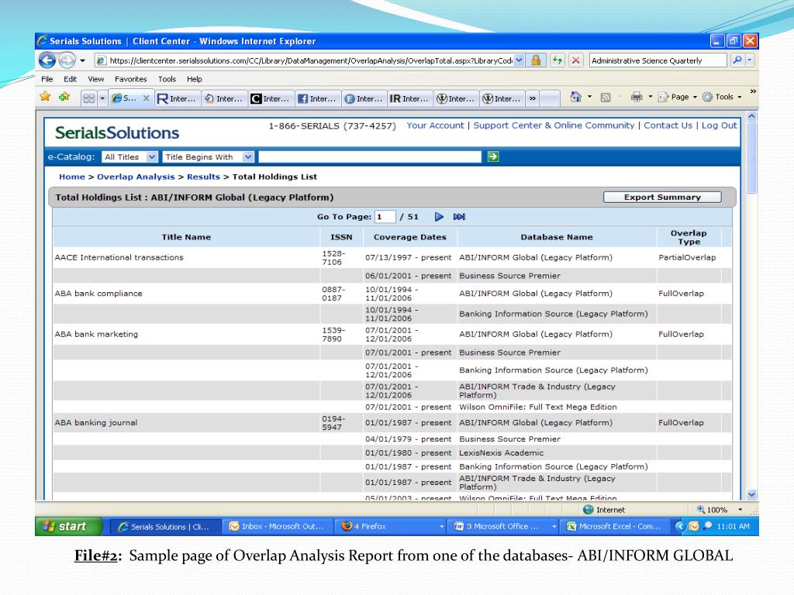Show more tabs with double chevron
The width and height of the screenshot is (794, 595).
tap(532, 98)
